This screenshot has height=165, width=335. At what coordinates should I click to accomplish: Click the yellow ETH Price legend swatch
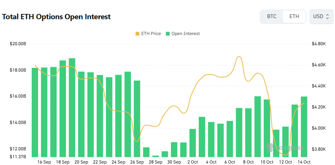(137, 34)
